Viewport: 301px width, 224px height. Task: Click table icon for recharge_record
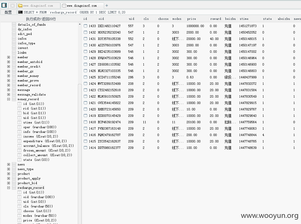point(14,188)
